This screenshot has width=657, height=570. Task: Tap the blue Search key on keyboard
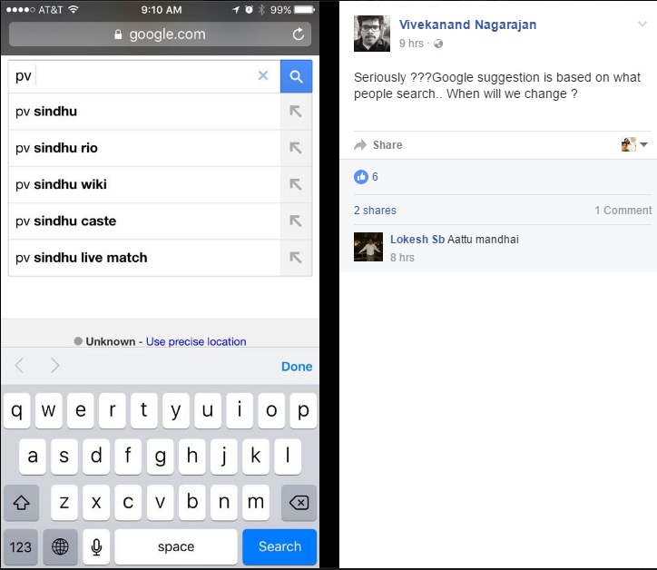click(279, 546)
